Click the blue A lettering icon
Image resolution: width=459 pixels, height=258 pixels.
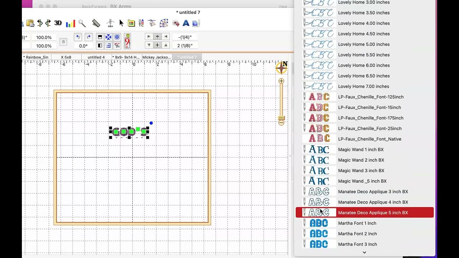tap(186, 23)
